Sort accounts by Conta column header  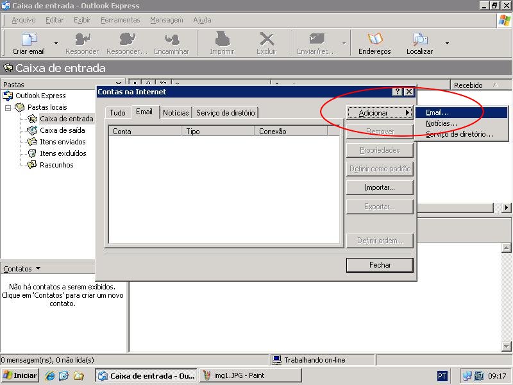point(145,132)
